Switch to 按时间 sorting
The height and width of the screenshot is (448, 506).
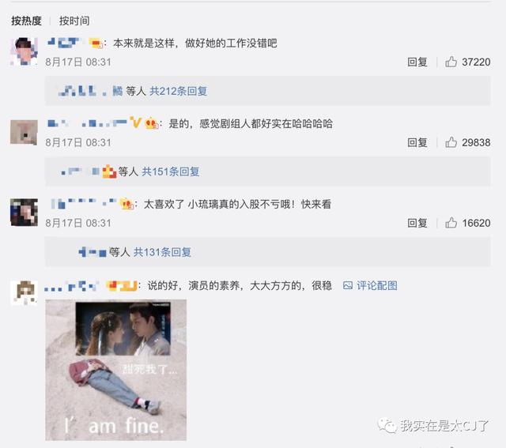pyautogui.click(x=74, y=21)
